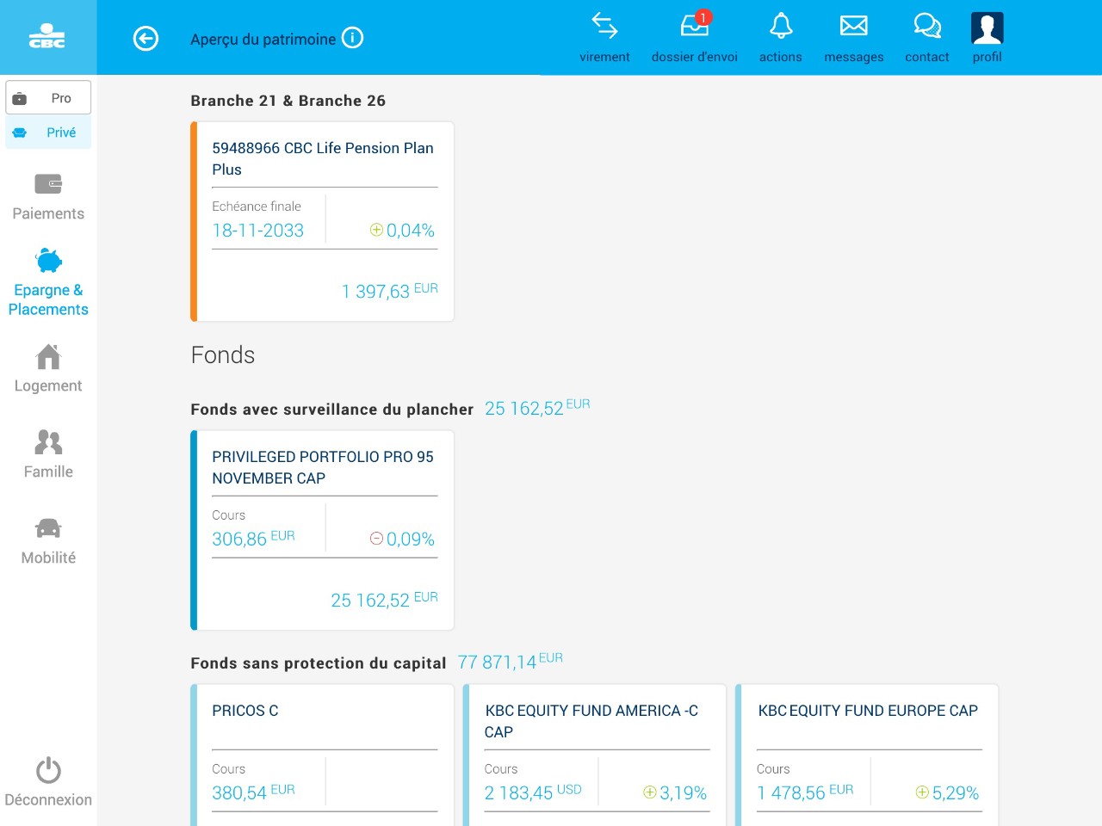
Task: Open the profil avatar icon
Action: coord(987,28)
